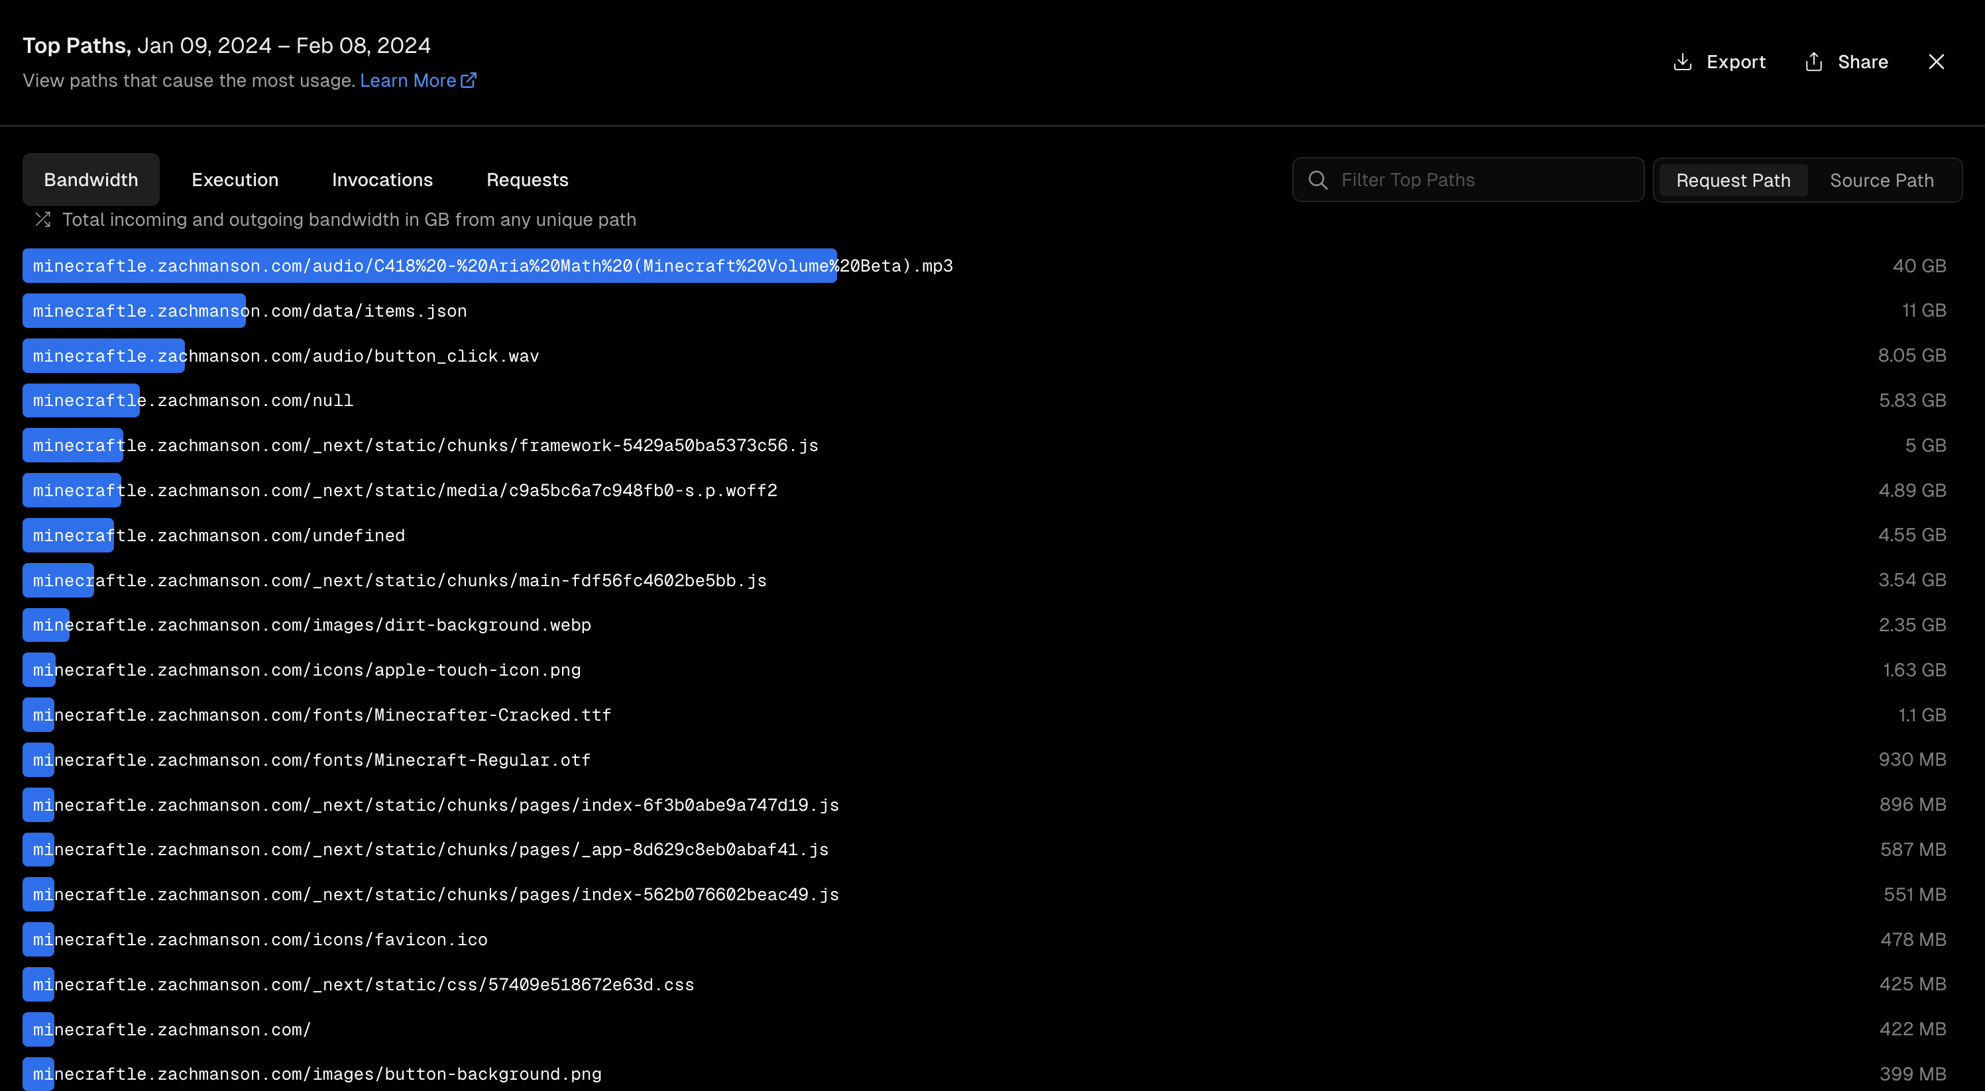Click the 3.54 GB bandwidth value

click(1912, 580)
